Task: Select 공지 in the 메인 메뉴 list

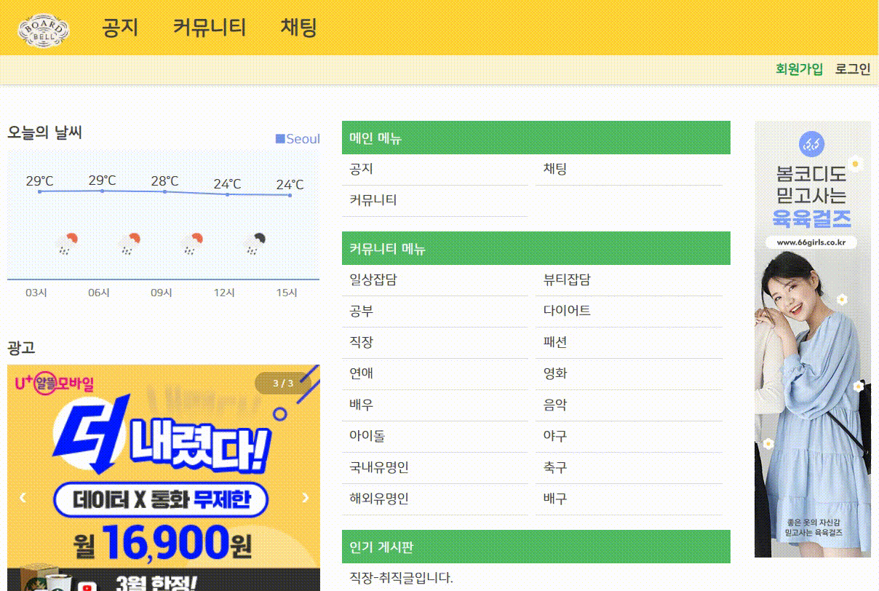Action: click(434, 170)
